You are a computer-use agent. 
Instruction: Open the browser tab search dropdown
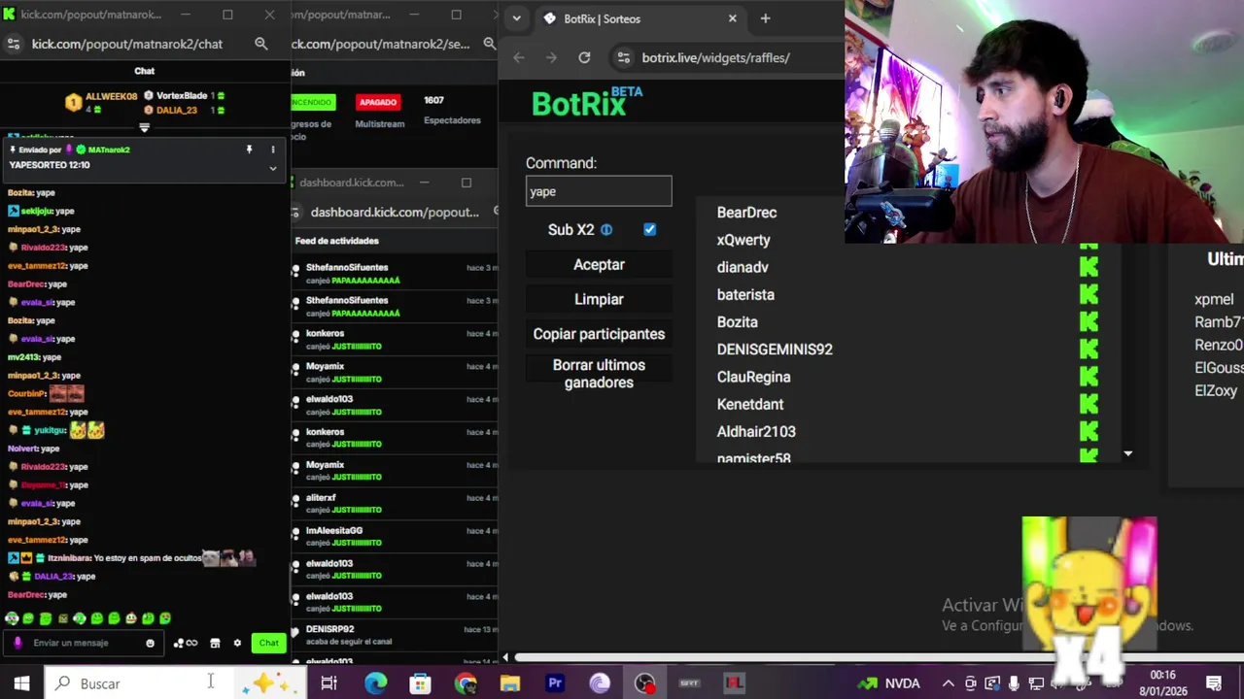(x=516, y=18)
